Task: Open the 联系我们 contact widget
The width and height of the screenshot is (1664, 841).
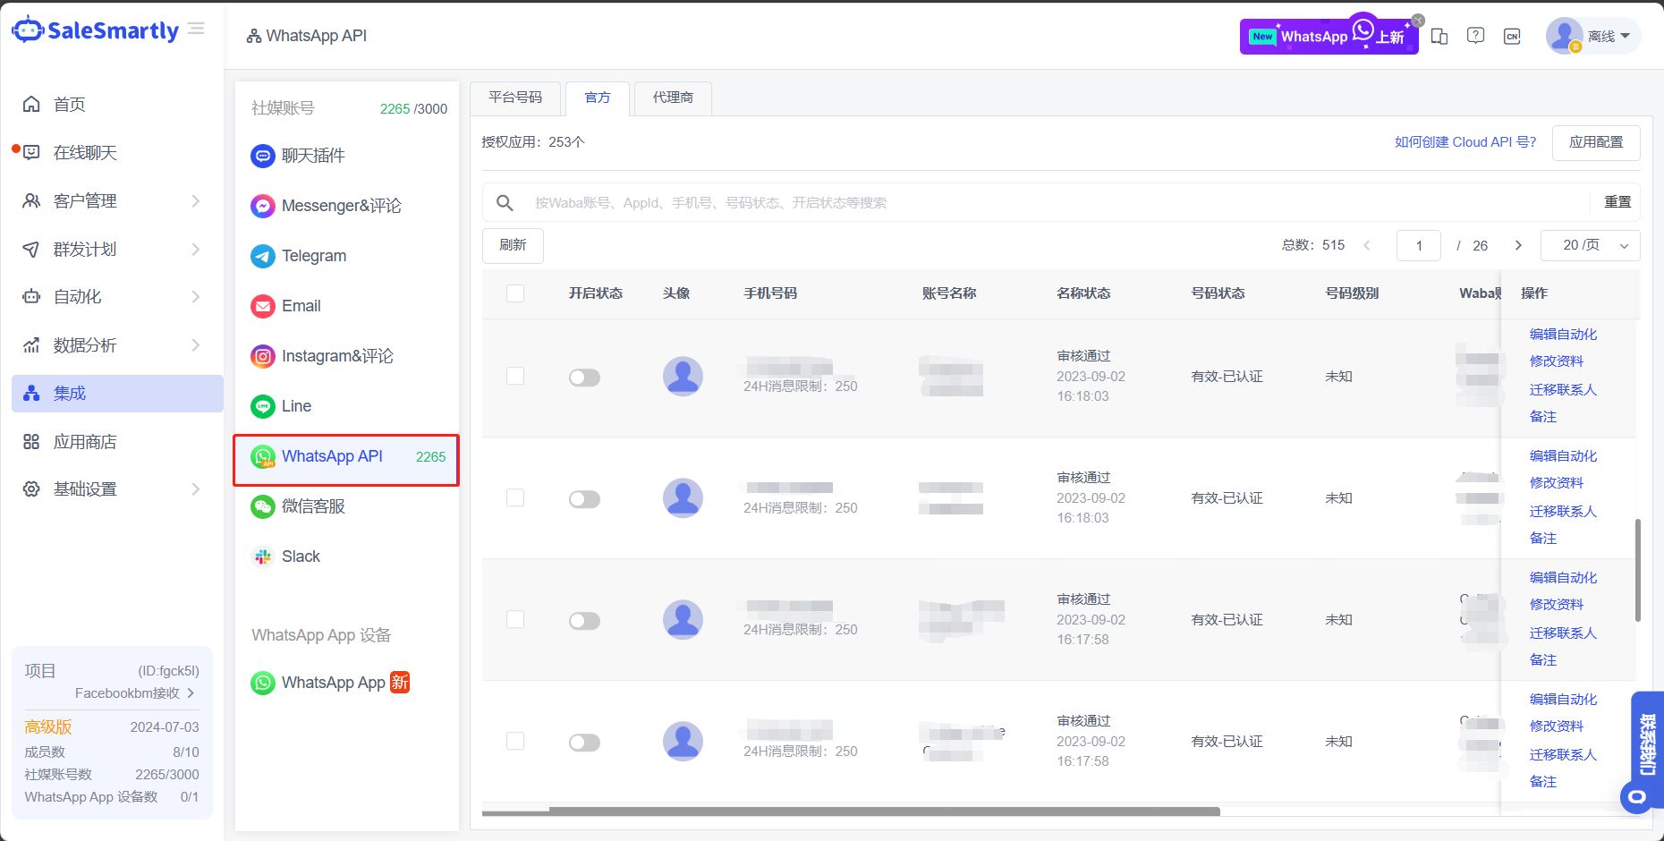Action: (x=1646, y=752)
